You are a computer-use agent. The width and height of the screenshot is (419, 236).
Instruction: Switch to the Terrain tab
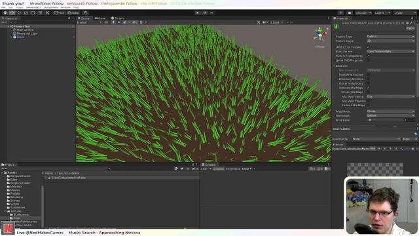[x=117, y=18]
